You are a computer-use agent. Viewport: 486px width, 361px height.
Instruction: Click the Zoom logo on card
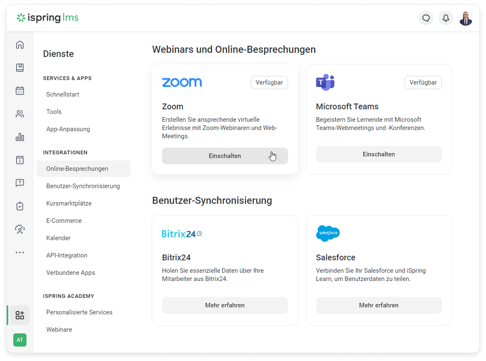point(182,83)
